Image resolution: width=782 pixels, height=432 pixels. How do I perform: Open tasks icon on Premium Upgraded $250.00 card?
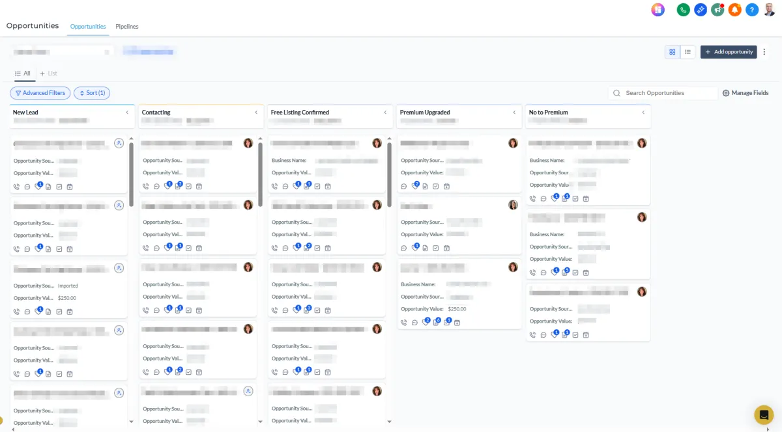point(447,321)
